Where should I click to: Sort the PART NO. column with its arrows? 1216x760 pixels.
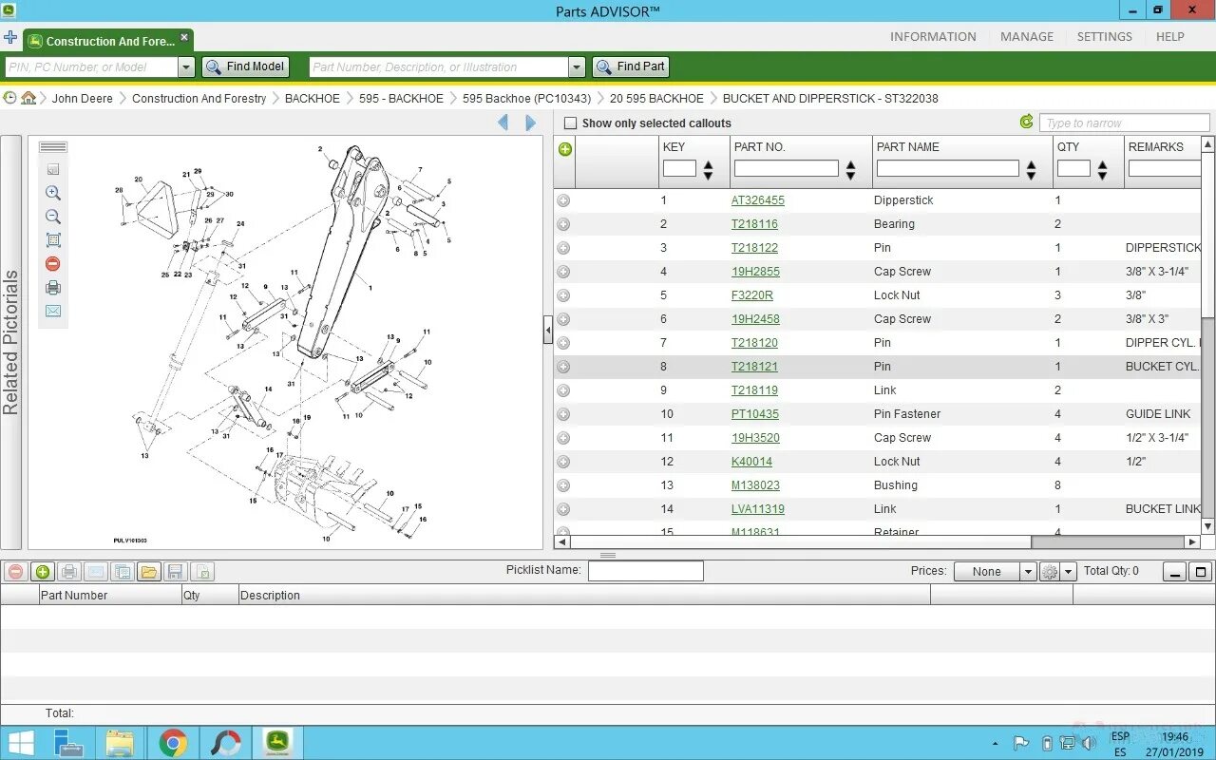(x=850, y=170)
